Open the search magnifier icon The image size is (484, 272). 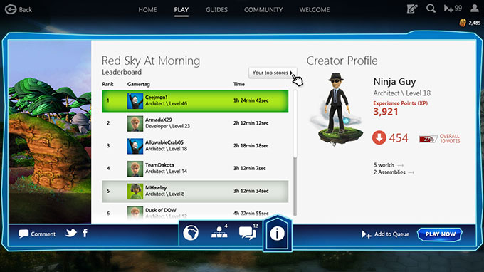click(x=431, y=9)
